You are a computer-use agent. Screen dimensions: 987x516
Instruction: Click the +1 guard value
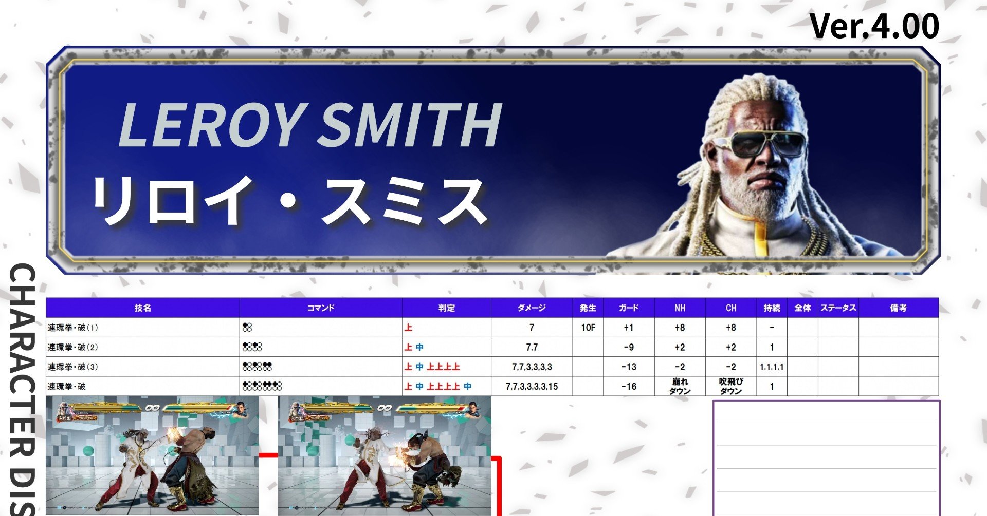pos(629,328)
